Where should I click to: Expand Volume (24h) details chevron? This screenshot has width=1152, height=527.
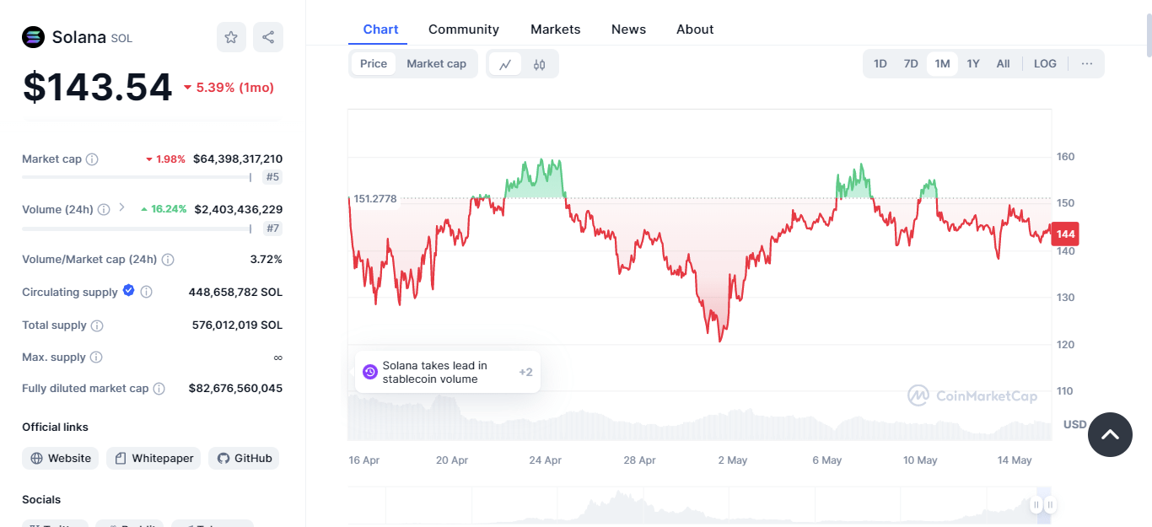coord(121,207)
